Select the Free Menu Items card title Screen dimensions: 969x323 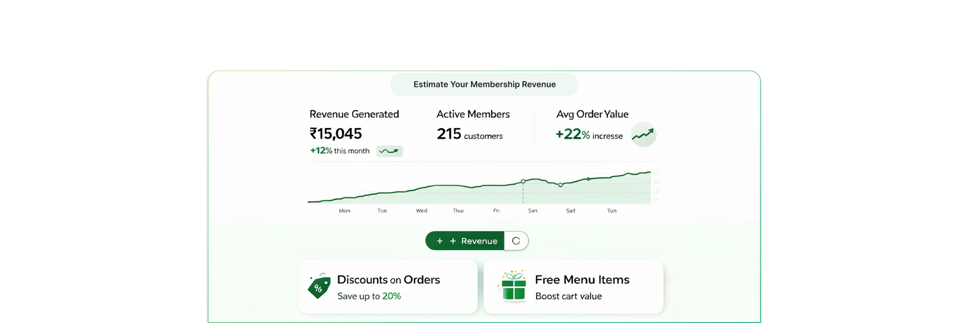click(x=582, y=280)
